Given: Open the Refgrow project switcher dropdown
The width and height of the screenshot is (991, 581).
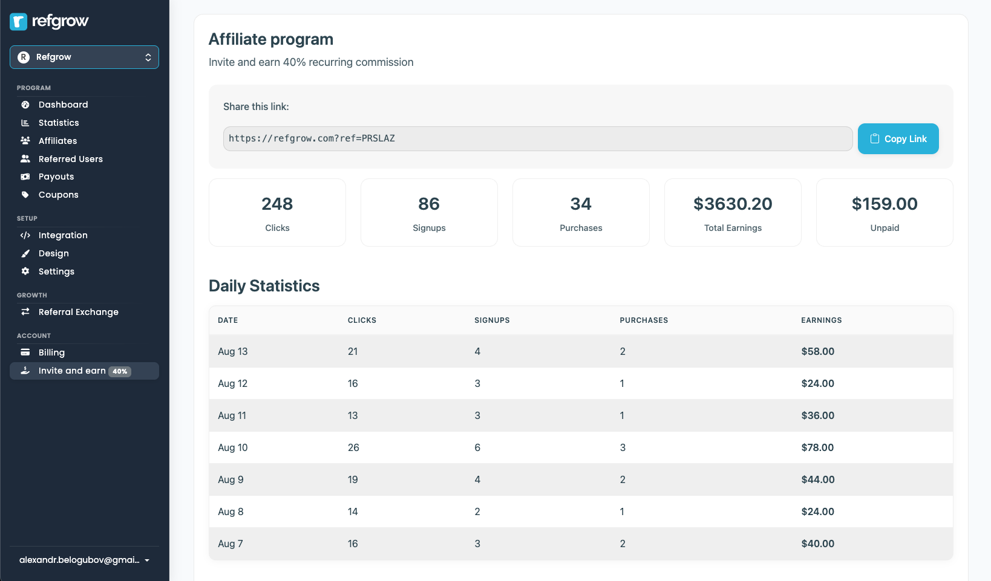Looking at the screenshot, I should coord(84,57).
